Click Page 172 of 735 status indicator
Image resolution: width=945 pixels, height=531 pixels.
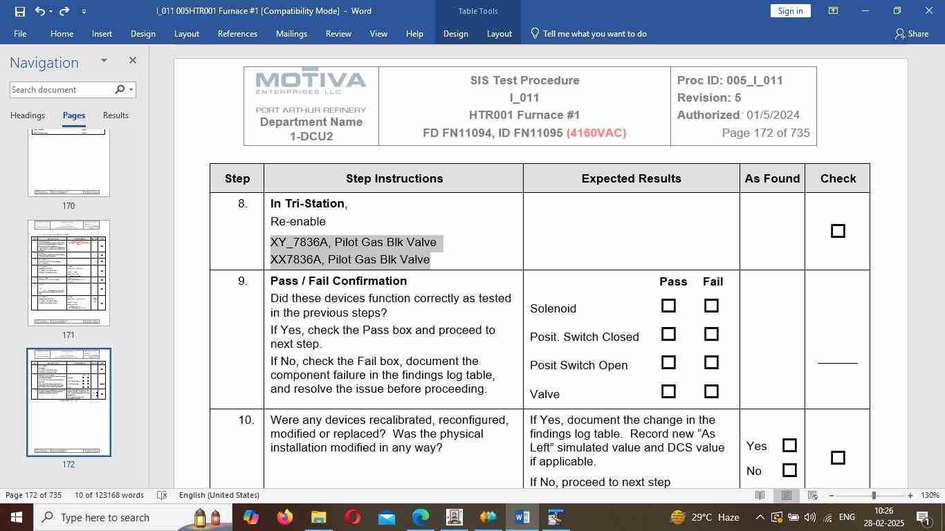click(33, 495)
